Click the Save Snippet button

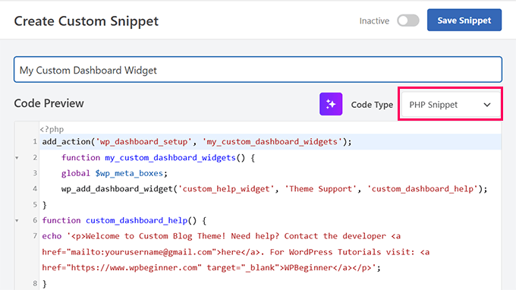(x=464, y=20)
